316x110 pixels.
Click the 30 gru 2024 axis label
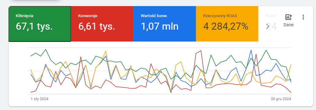281,99
